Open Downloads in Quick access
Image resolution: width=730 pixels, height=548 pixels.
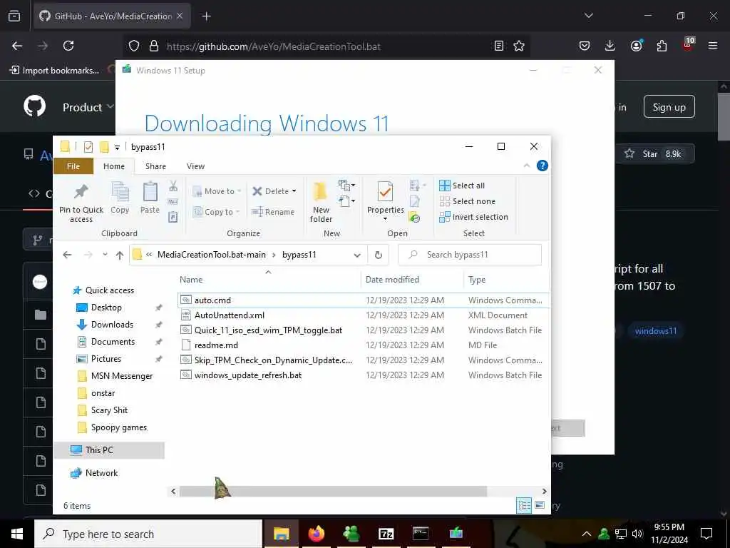pos(112,325)
